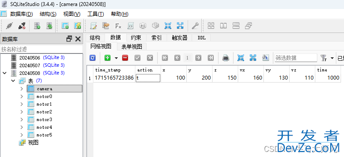This screenshot has height=157, width=344.
Task: Click the Connect to database plug icon
Action: (x=9, y=26)
